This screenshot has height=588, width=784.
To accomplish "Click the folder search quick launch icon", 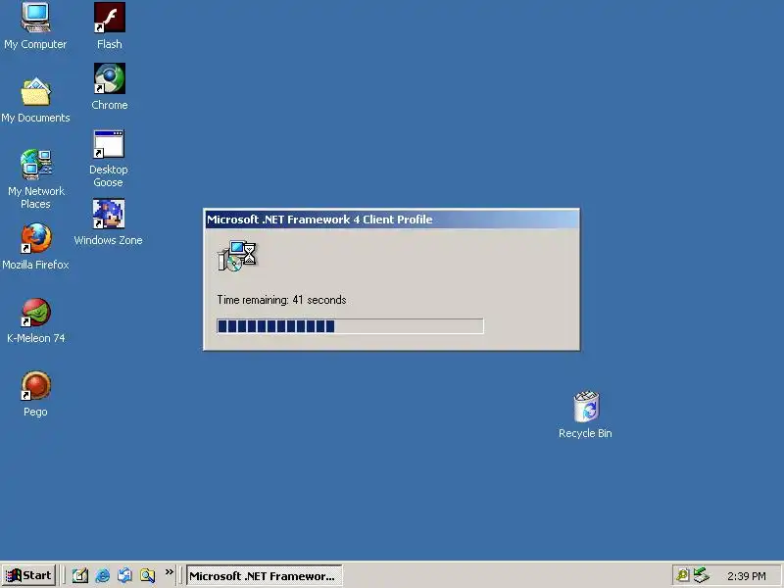I will click(148, 575).
